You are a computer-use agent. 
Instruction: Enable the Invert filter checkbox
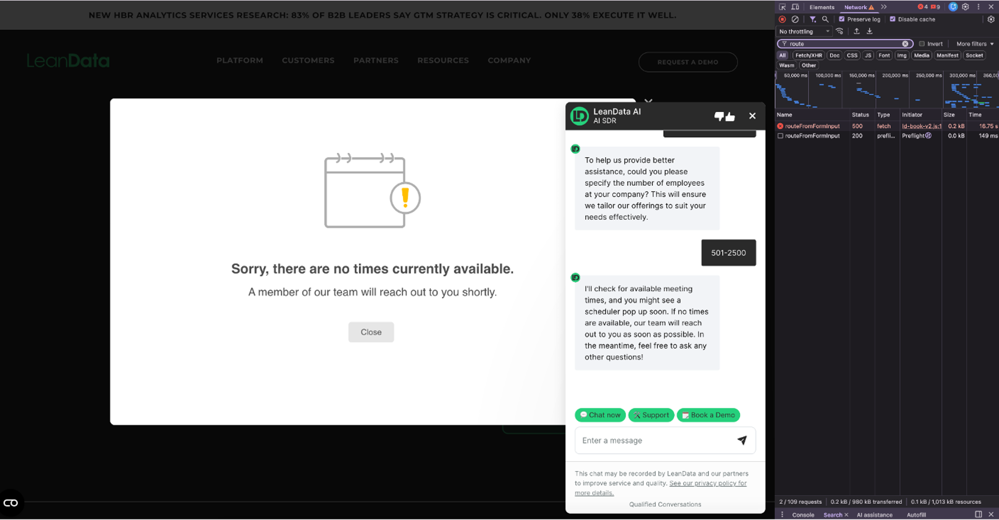tap(922, 44)
